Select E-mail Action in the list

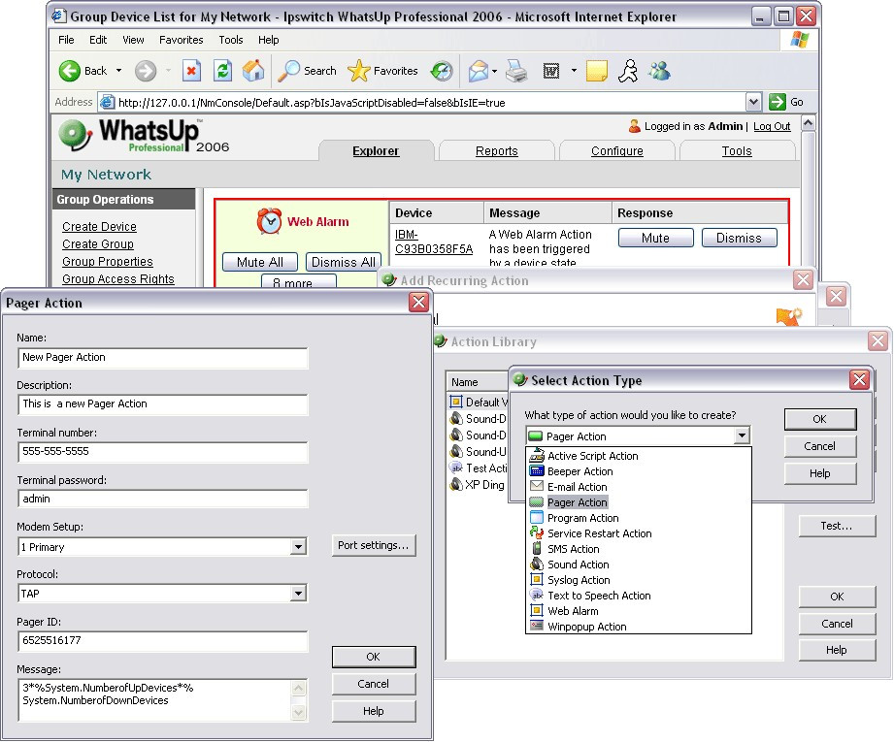[577, 487]
